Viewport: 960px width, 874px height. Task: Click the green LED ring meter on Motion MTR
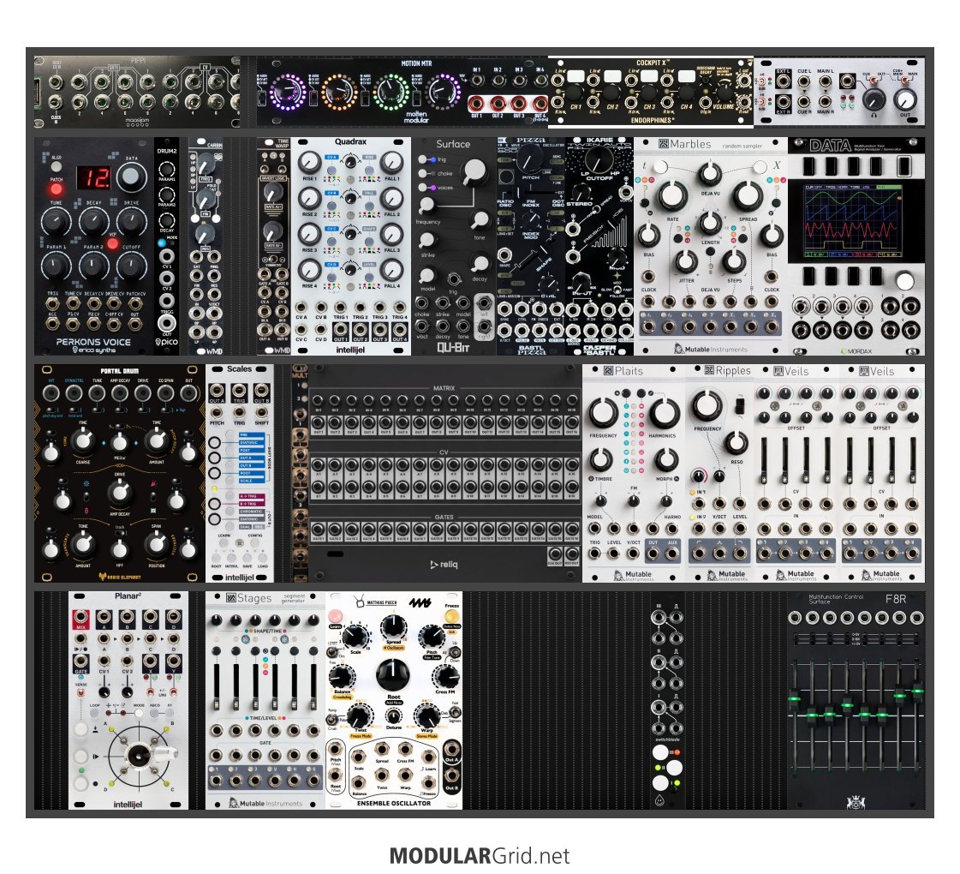[x=391, y=92]
